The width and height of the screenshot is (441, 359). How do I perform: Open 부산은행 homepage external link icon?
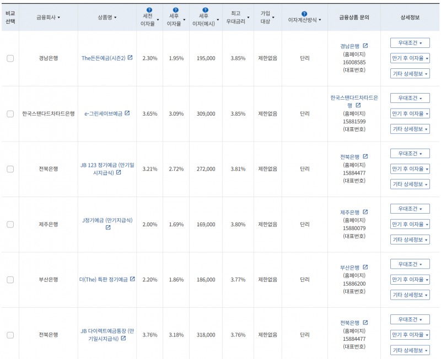(365, 267)
